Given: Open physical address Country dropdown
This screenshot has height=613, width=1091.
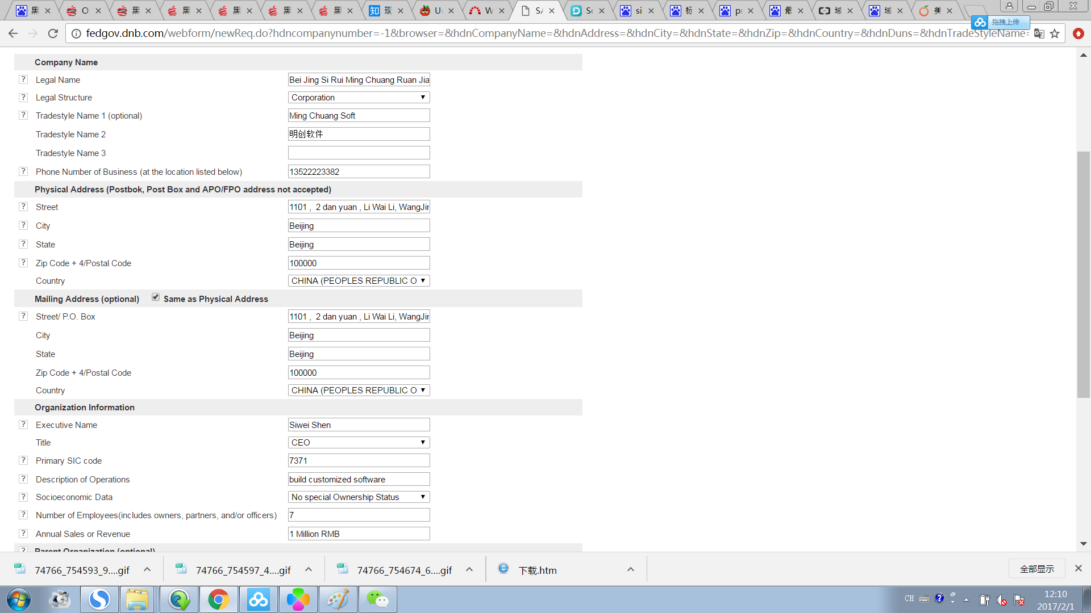Looking at the screenshot, I should 359,281.
